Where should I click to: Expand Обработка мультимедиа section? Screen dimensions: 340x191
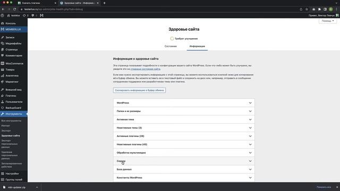pyautogui.click(x=184, y=153)
